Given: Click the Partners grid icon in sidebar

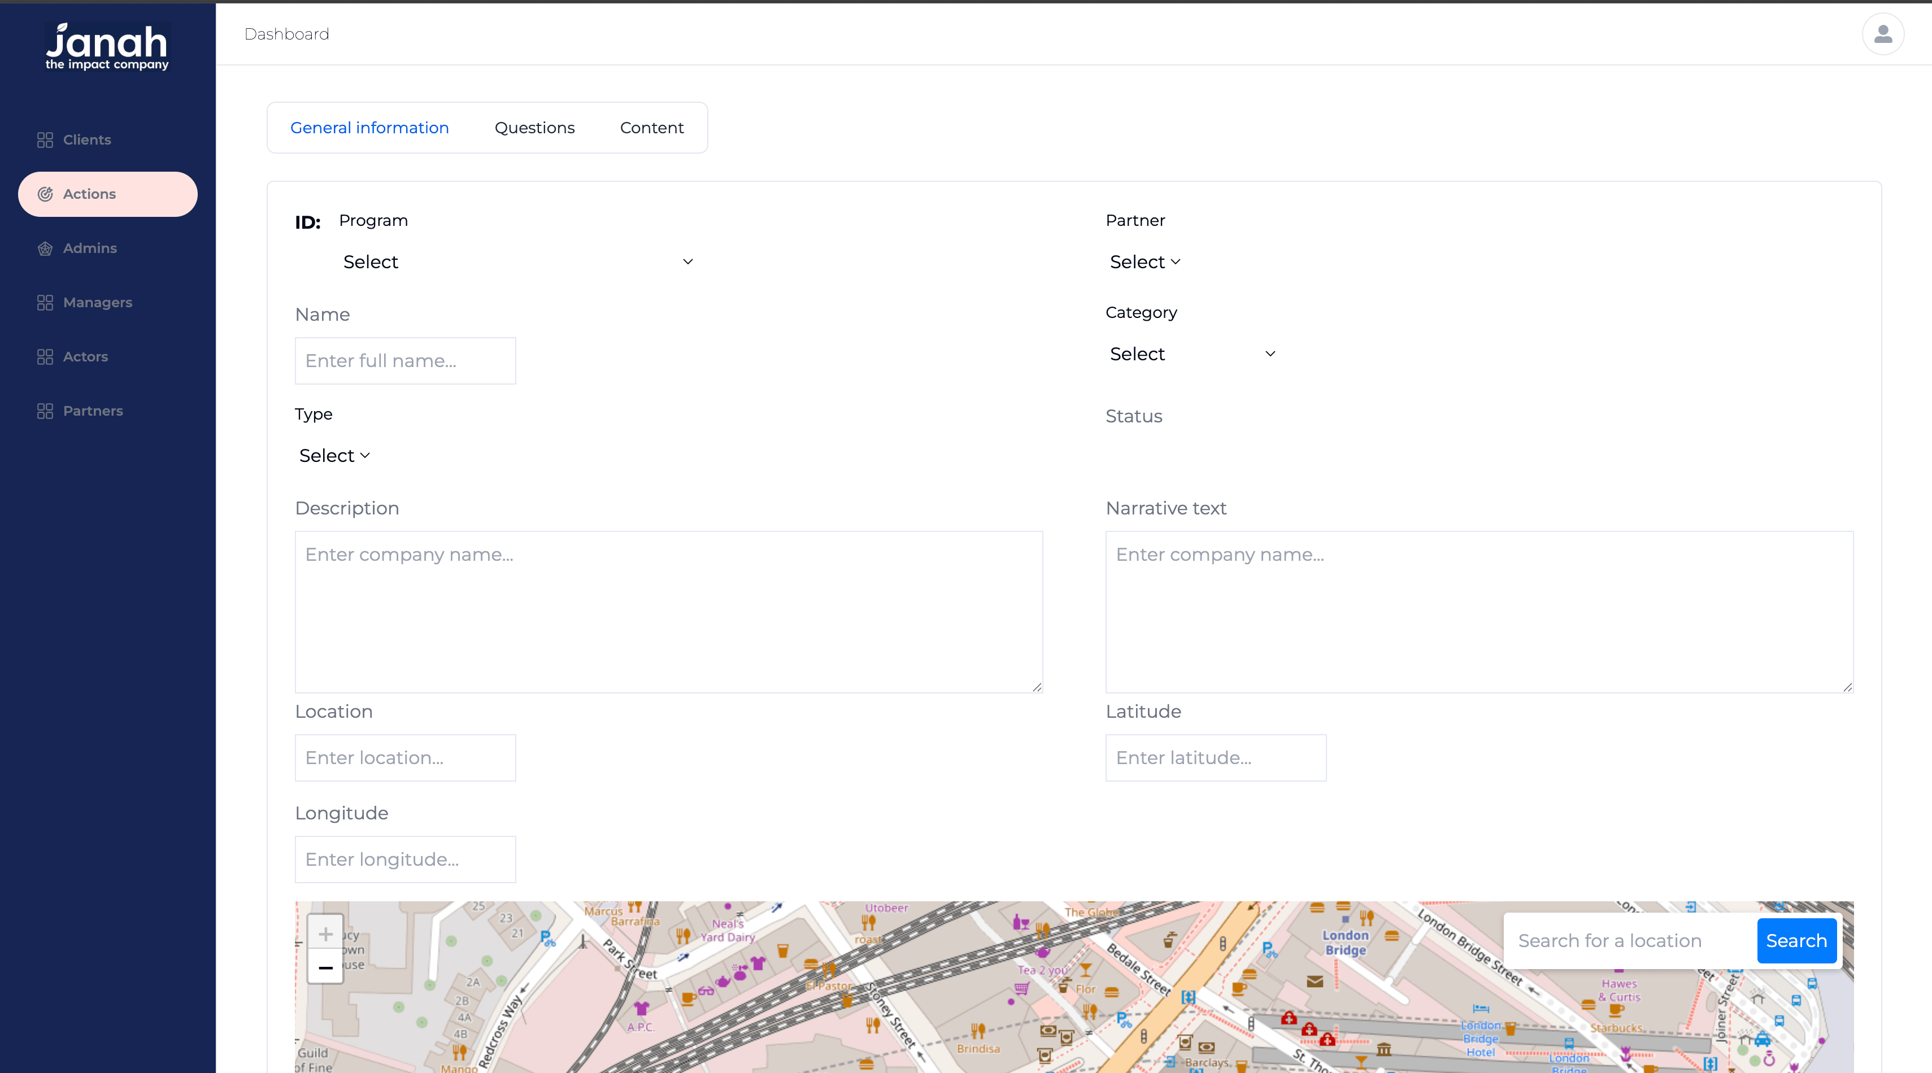Looking at the screenshot, I should [45, 411].
